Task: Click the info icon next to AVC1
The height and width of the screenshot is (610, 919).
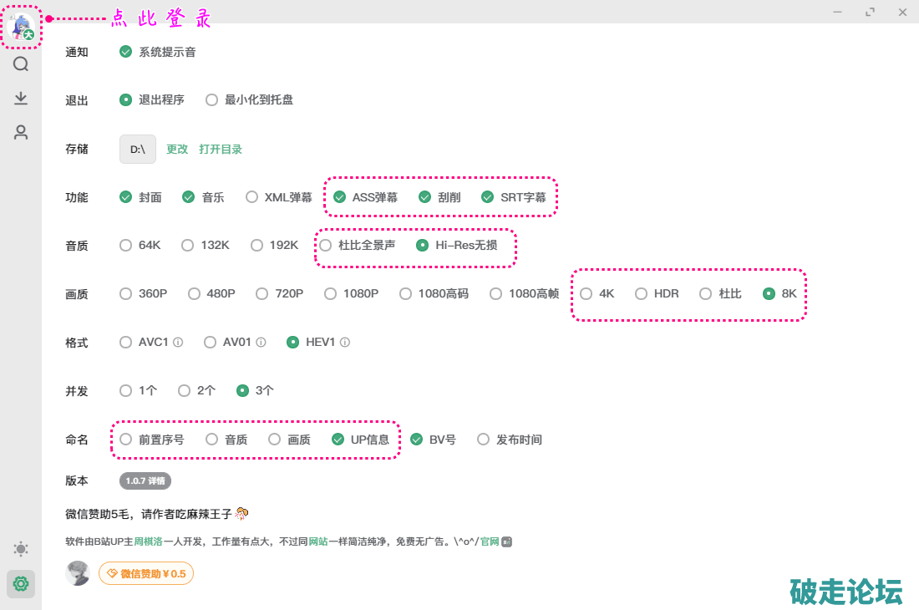Action: (178, 343)
